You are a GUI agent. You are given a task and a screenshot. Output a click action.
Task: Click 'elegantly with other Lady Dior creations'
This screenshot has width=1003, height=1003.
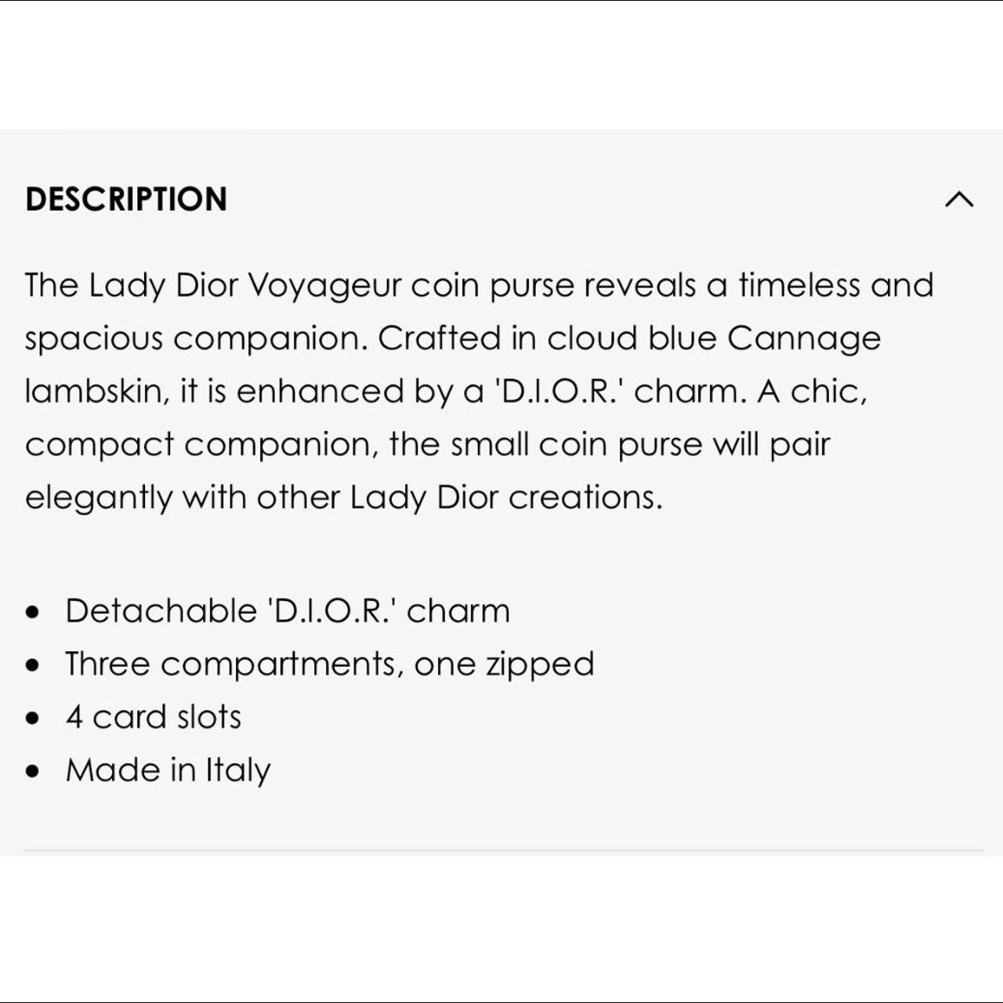(x=343, y=498)
